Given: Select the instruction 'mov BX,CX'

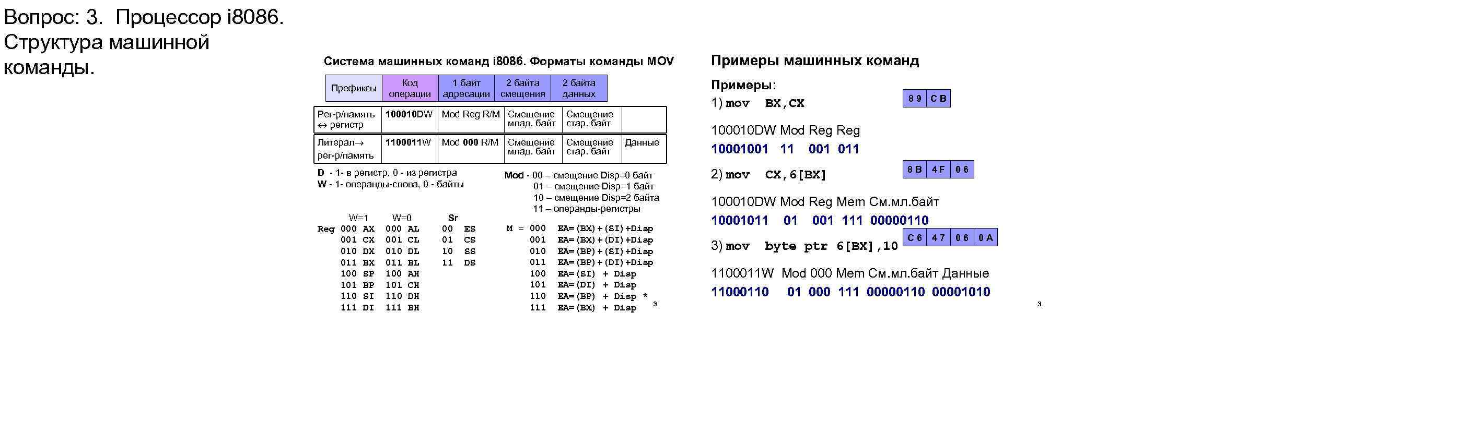Looking at the screenshot, I should tap(765, 103).
